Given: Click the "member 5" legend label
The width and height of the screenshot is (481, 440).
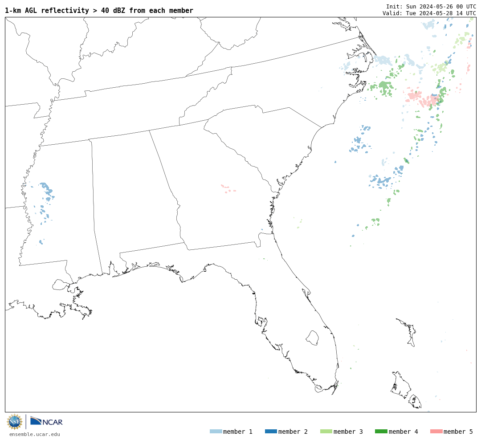Looking at the screenshot, I should coord(458,432).
